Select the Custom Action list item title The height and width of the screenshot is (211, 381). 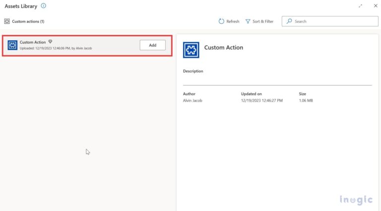(x=33, y=42)
